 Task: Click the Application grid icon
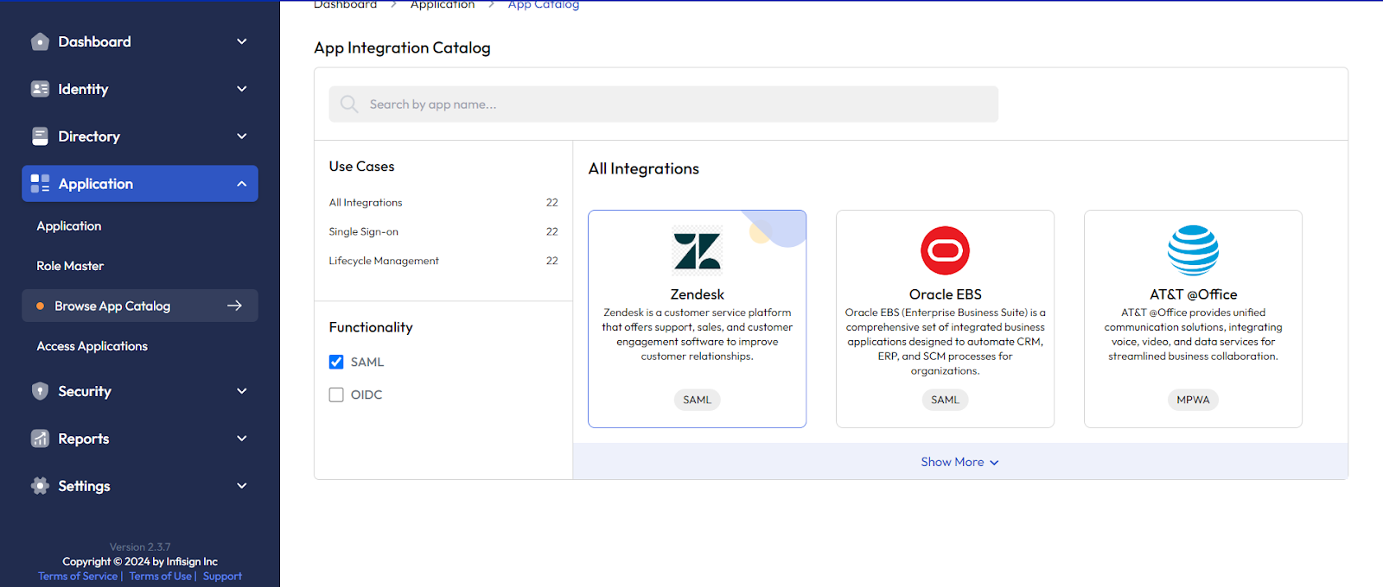[x=40, y=184]
